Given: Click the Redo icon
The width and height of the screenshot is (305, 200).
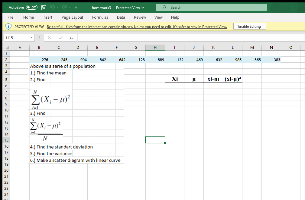Looking at the screenshot, I should (x=64, y=8).
